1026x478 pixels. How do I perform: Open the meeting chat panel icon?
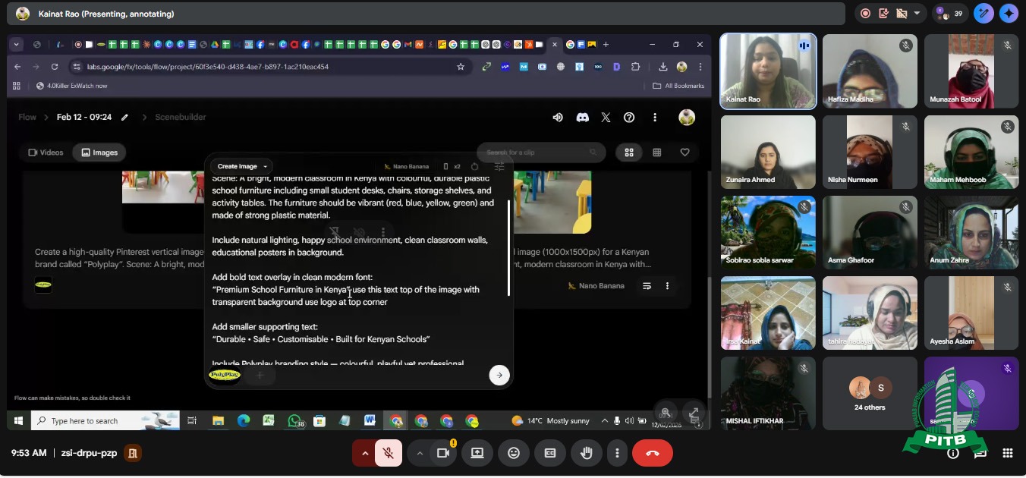point(980,454)
